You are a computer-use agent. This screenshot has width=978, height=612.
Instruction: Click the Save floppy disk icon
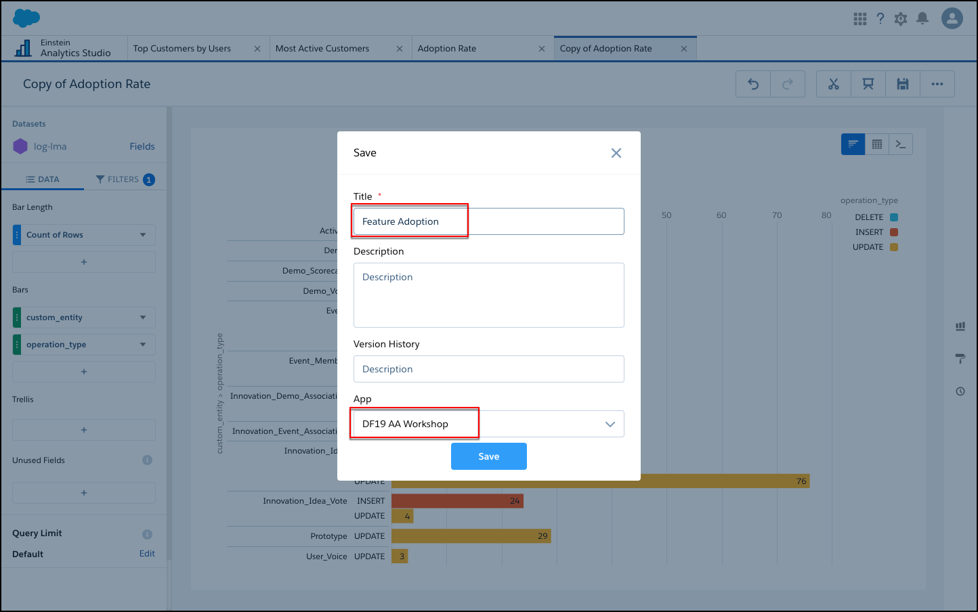click(903, 84)
